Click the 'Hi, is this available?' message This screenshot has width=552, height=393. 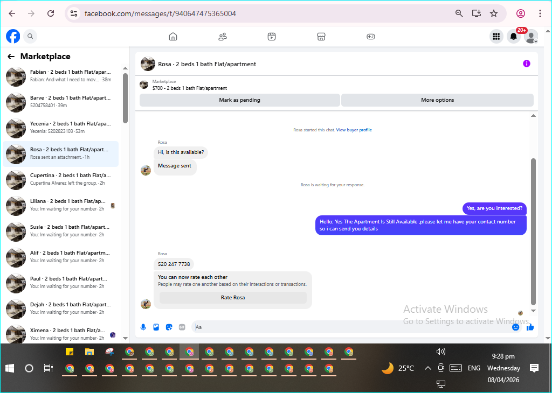pyautogui.click(x=181, y=152)
